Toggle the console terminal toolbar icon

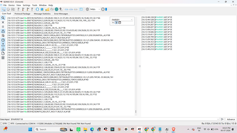81,9
